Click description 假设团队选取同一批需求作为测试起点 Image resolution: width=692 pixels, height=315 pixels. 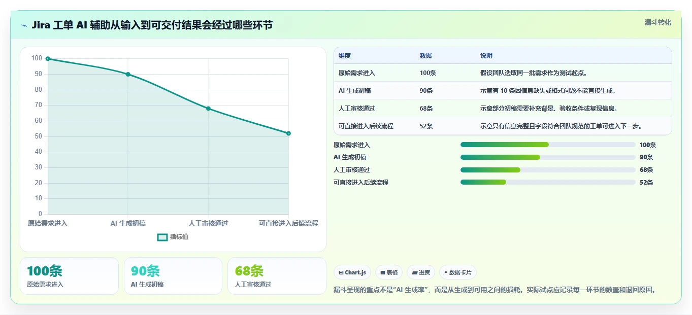[x=535, y=73]
